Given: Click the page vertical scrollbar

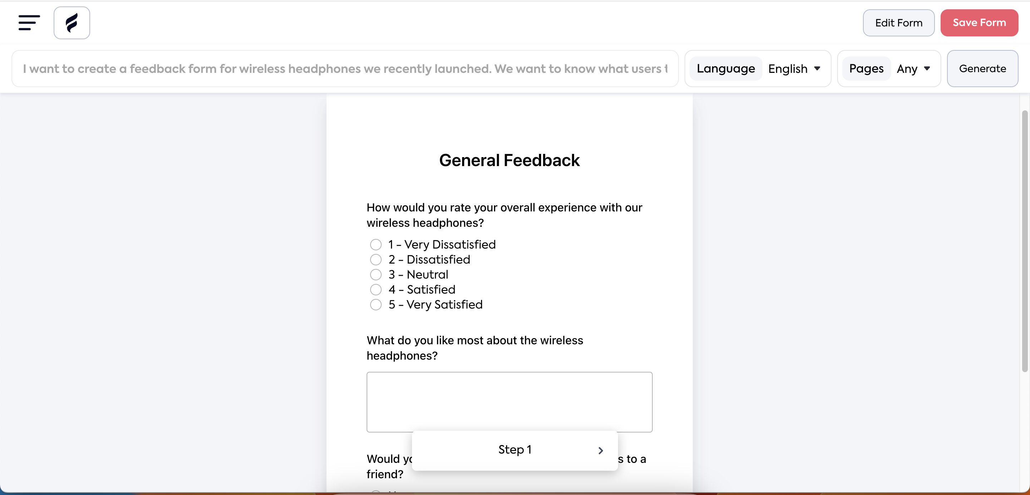Looking at the screenshot, I should click(x=1024, y=241).
